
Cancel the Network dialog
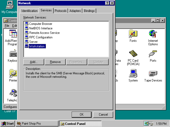(x=103, y=115)
